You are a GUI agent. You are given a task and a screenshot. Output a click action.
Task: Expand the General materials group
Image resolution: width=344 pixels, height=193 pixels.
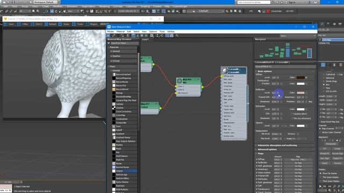[x=111, y=51]
